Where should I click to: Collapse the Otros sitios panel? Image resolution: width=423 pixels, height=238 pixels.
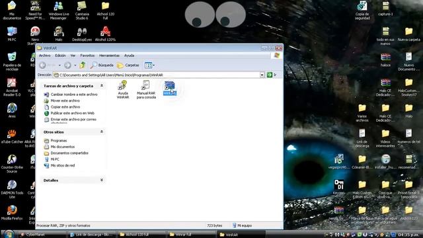coord(101,132)
